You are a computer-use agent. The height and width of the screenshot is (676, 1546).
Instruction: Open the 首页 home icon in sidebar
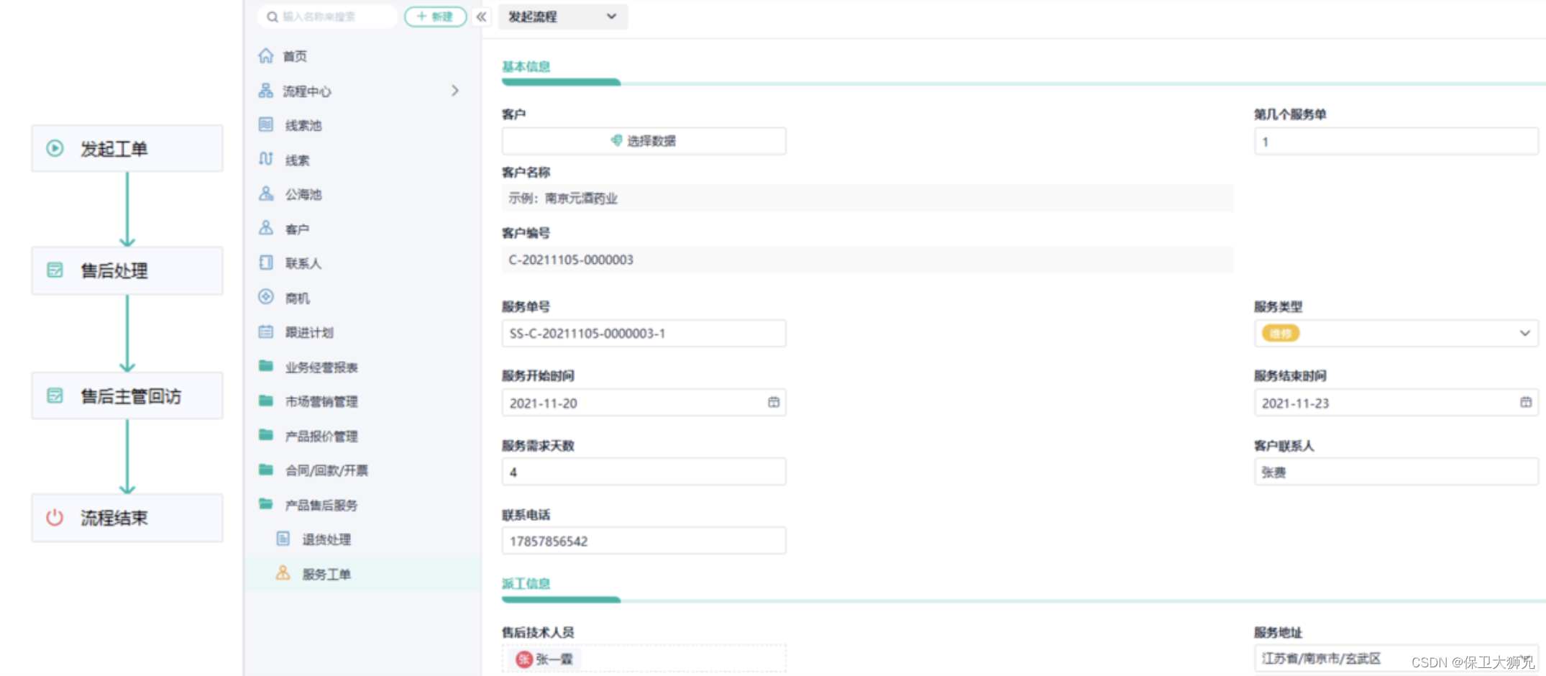click(x=265, y=56)
